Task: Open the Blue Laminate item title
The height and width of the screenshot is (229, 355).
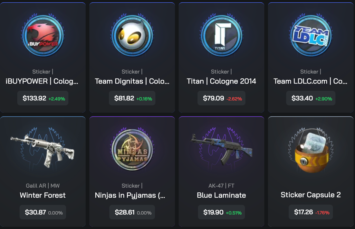Action: (x=221, y=195)
